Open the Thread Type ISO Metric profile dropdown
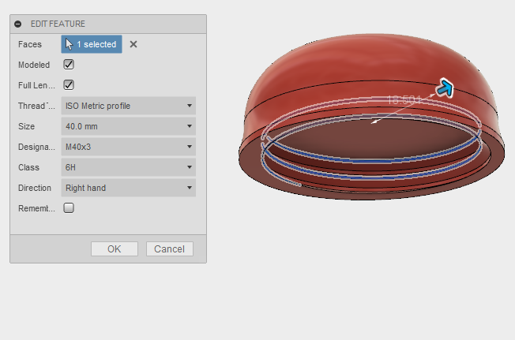 [129, 106]
